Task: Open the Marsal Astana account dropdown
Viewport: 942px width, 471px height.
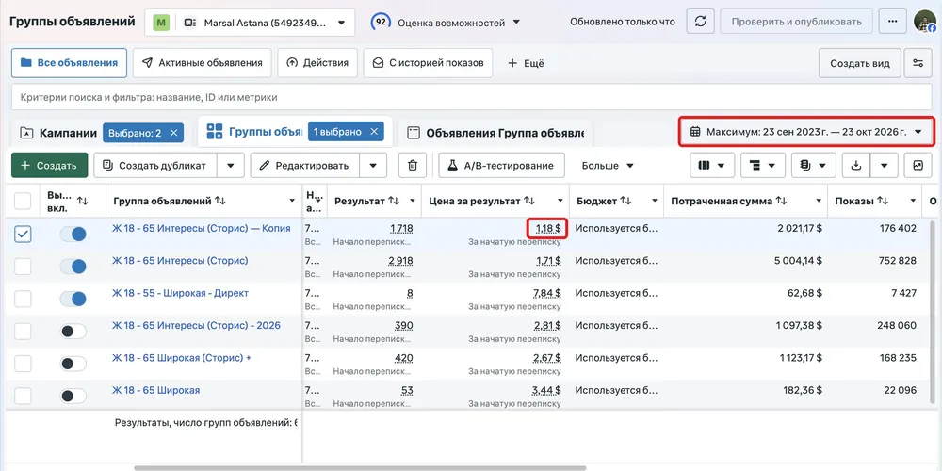Action: click(250, 23)
